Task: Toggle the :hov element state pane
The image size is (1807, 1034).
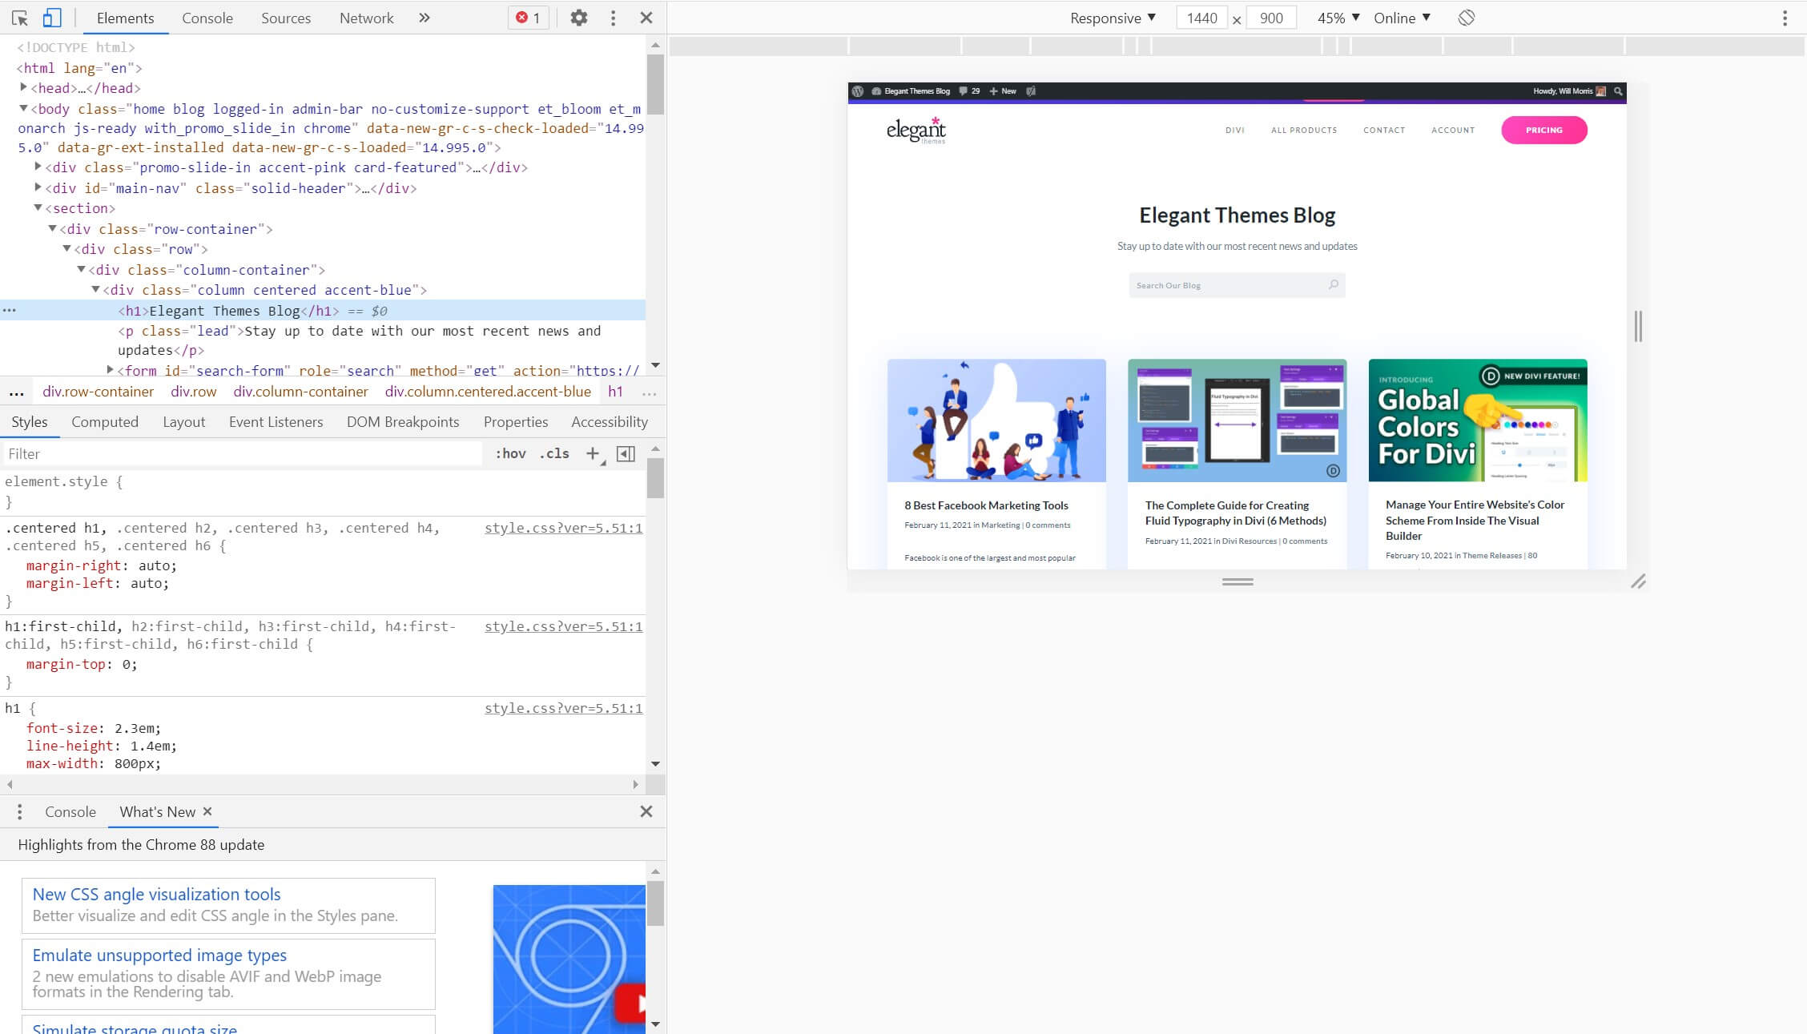Action: 511,453
